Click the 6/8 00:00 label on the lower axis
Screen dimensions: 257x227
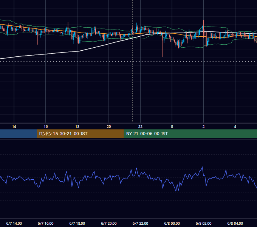point(172,223)
